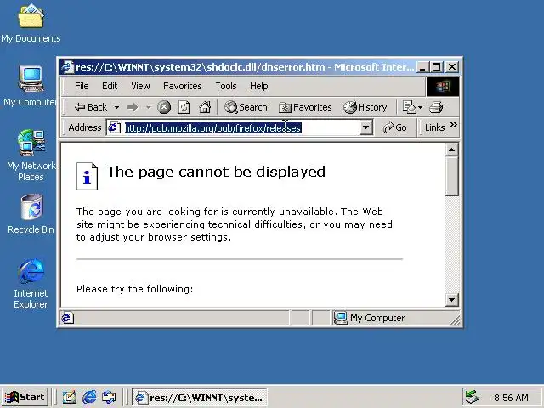The height and width of the screenshot is (408, 544).
Task: Click the page icon in address bar
Action: tap(114, 127)
